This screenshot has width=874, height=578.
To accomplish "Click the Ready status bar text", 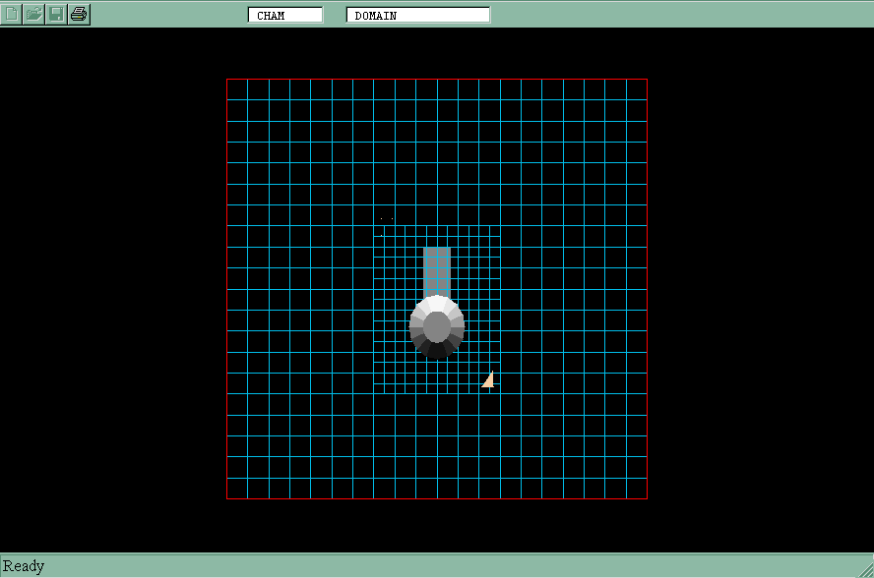I will pos(24,566).
